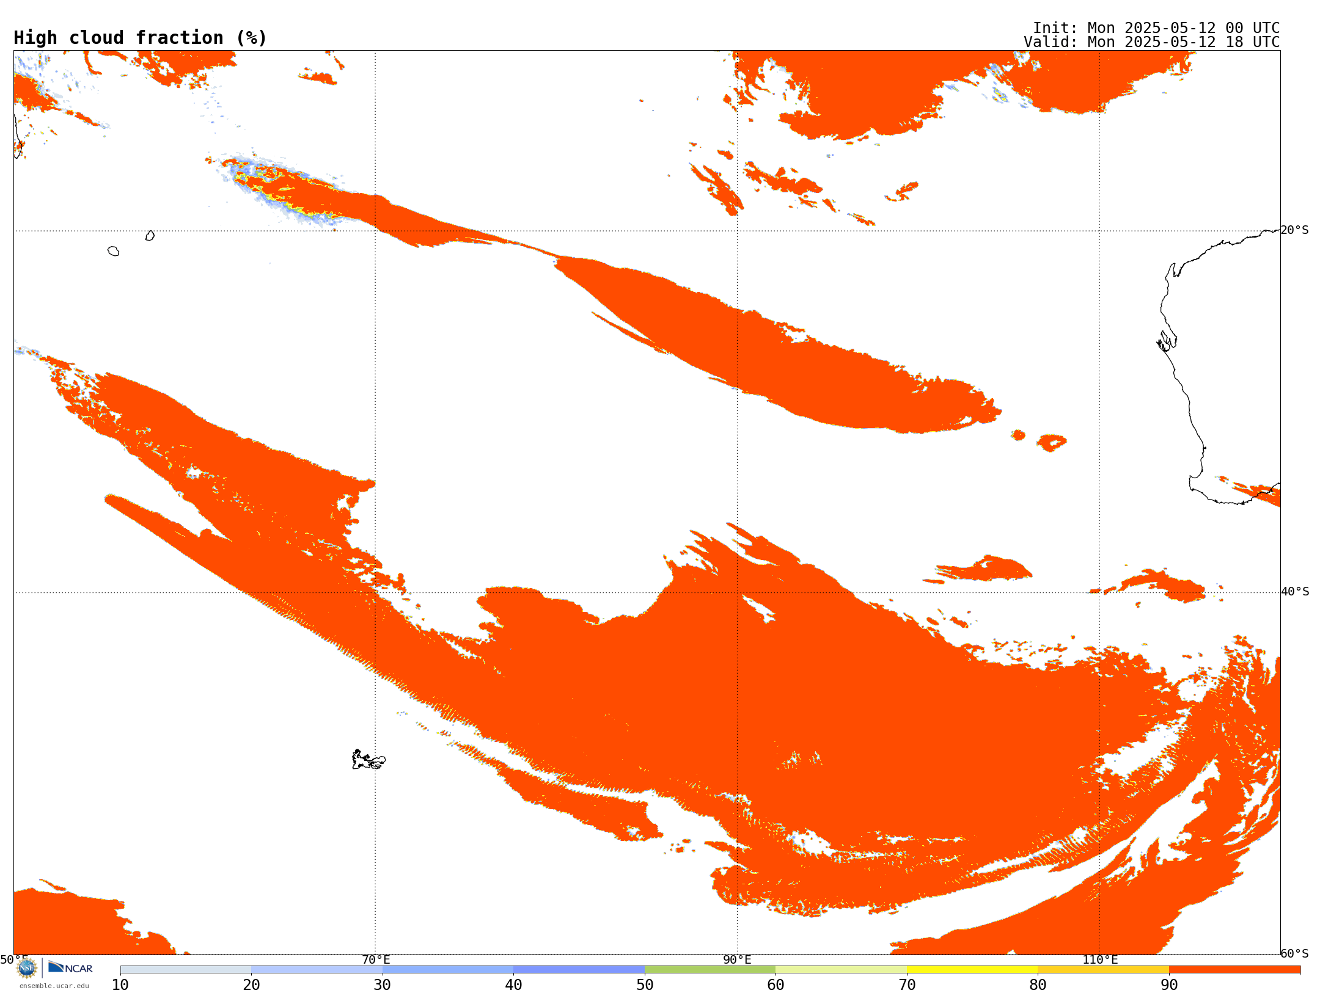Viewport: 1320px width, 993px height.
Task: Click the 'Valid: Mon 2025-05-12 18 UTC' text
Action: (x=1152, y=42)
